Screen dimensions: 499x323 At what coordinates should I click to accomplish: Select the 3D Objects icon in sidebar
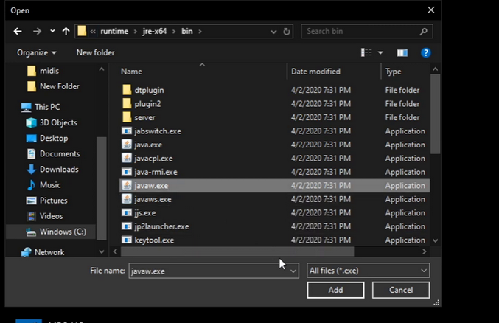[x=32, y=122]
